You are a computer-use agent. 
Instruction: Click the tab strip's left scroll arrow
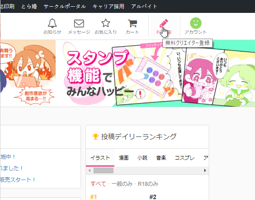pos(89,170)
